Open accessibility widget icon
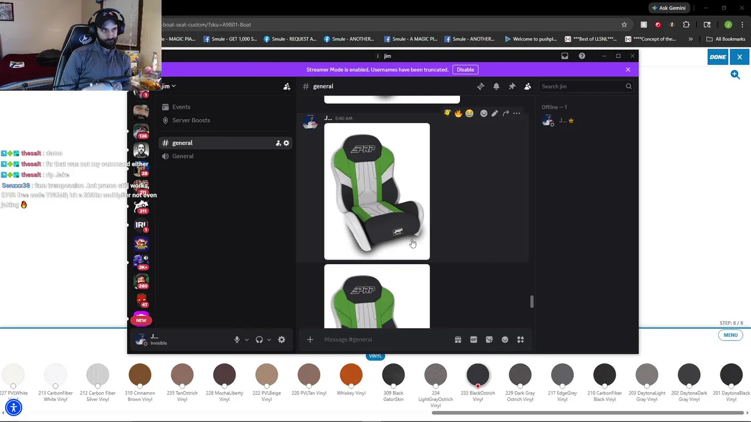This screenshot has width=751, height=422. pos(13,407)
